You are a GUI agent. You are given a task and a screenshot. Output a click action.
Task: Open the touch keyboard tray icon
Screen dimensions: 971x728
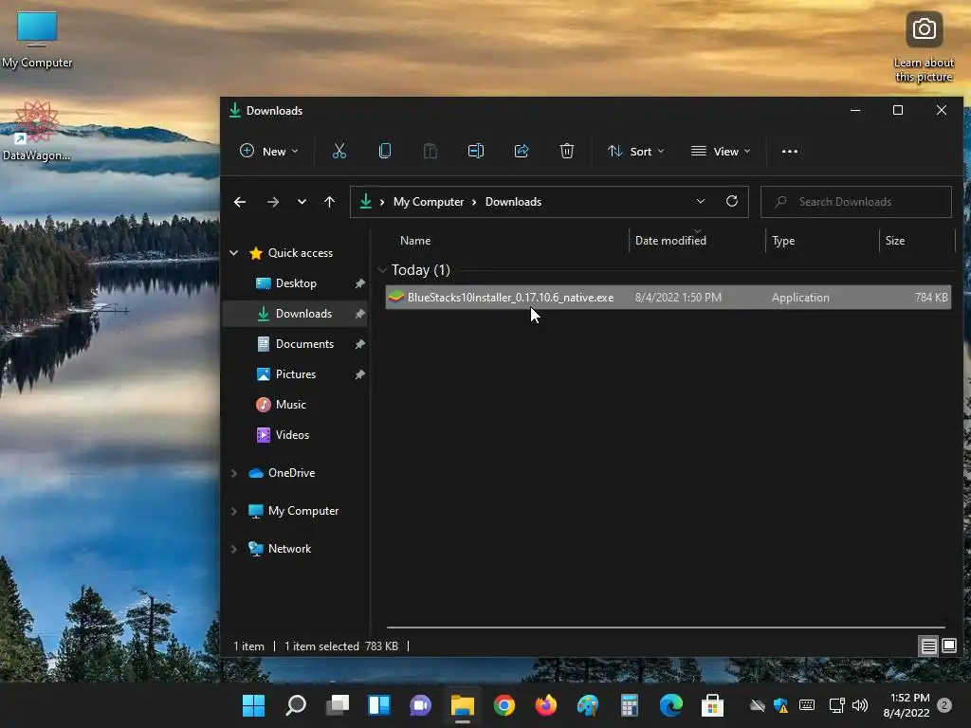[x=807, y=705]
